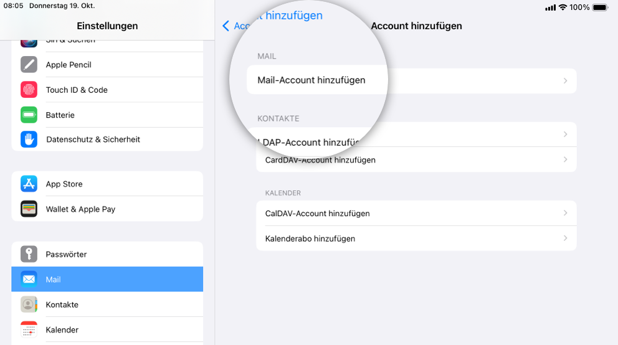Open App Store settings

click(x=107, y=184)
